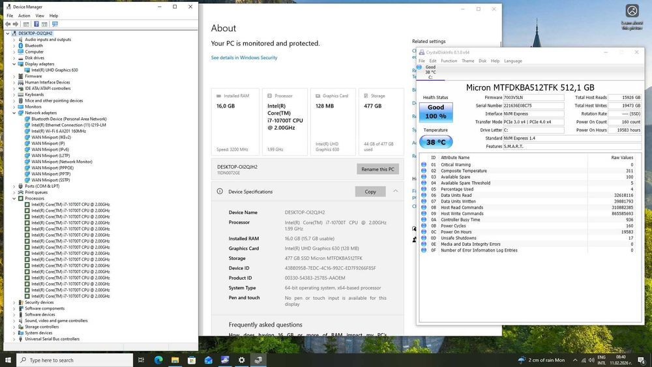Open File Explorer from the taskbar
The height and width of the screenshot is (367, 652).
[175, 360]
